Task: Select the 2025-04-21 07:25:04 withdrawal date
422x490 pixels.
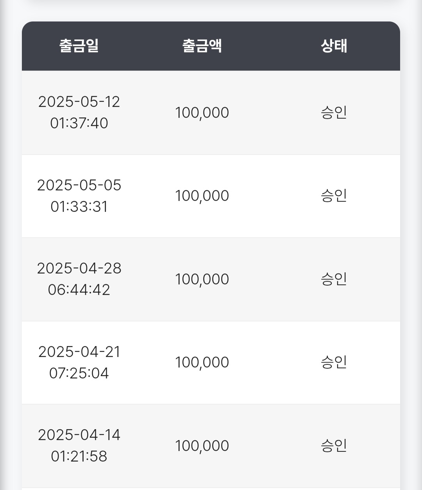Action: 79,362
